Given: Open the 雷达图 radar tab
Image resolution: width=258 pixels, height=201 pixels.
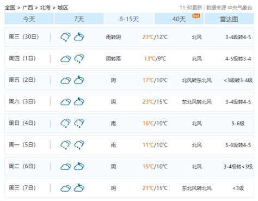Looking at the screenshot, I should pyautogui.click(x=229, y=19).
